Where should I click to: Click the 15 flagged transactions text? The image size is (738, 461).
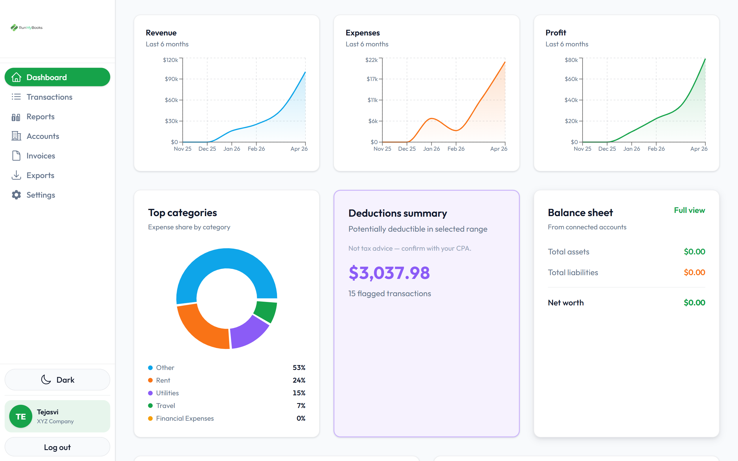(389, 293)
